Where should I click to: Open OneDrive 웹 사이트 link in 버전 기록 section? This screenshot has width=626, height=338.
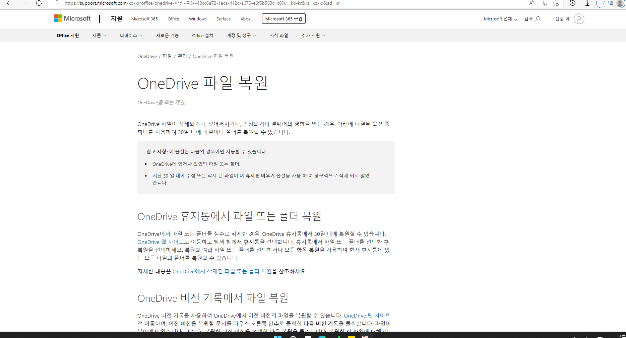pyautogui.click(x=367, y=316)
